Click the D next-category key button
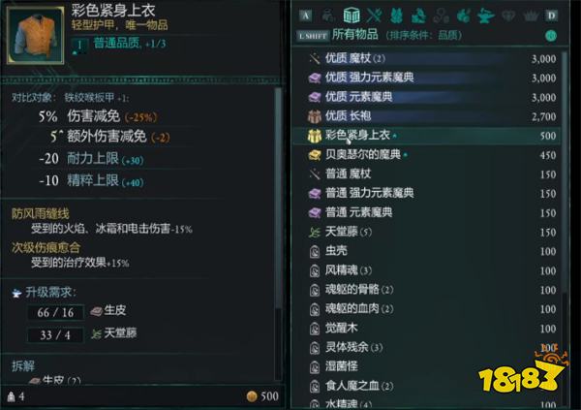Image resolution: width=581 pixels, height=410 pixels. pyautogui.click(x=551, y=16)
